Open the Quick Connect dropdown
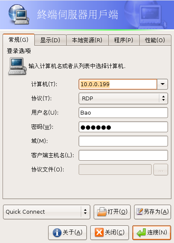This screenshot has width=174, height=243. pyautogui.click(x=46, y=212)
